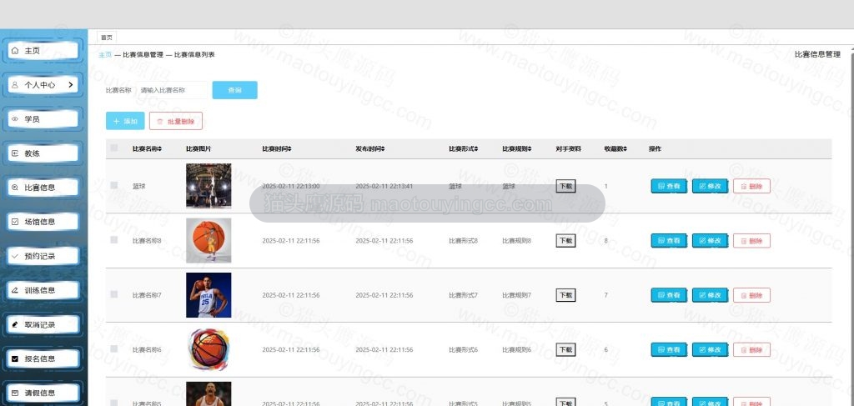Select the checkbox for the 比赛名称6 row

coord(113,348)
